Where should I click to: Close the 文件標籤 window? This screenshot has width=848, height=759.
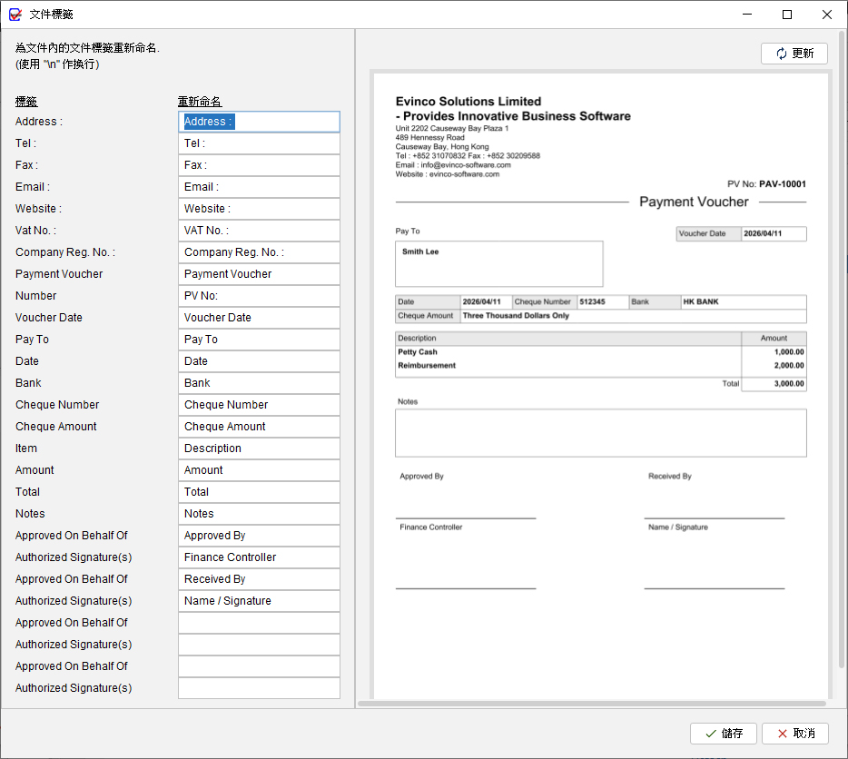coord(827,15)
